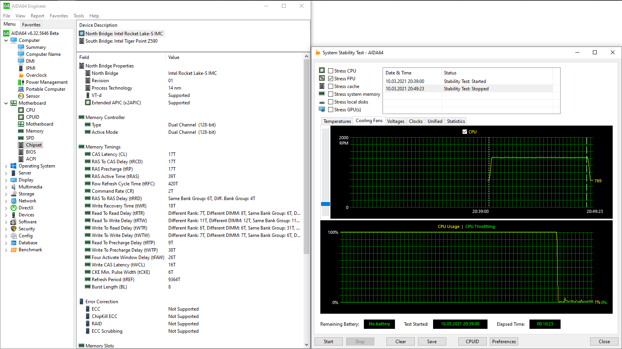
Task: Click the Database icon in the tree
Action: pos(14,243)
